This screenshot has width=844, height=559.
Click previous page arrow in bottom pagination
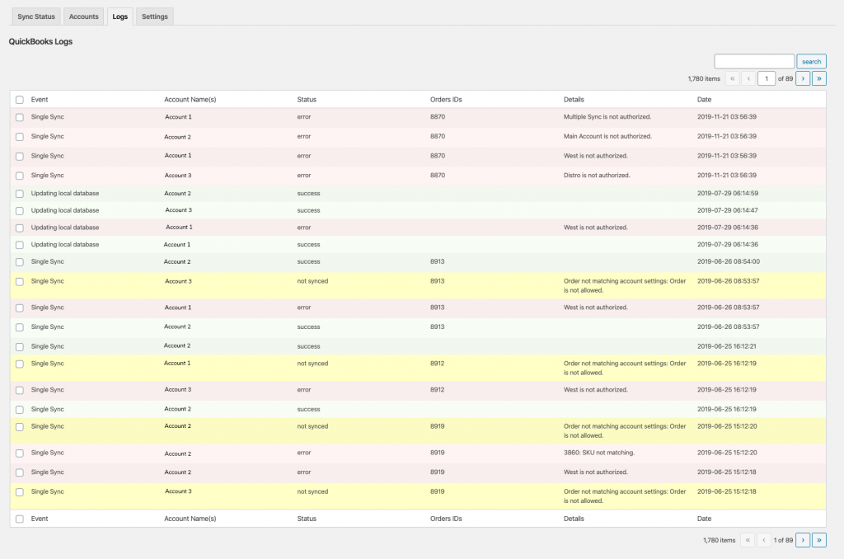point(764,540)
